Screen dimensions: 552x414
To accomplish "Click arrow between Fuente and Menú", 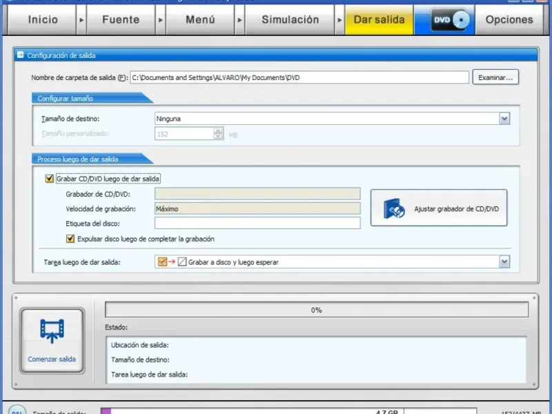I will [x=161, y=20].
